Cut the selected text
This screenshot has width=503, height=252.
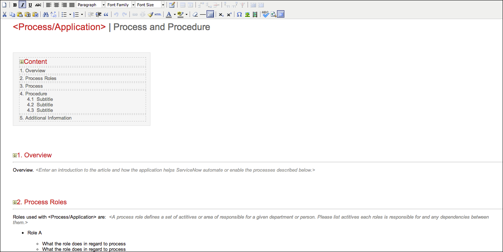[x=4, y=14]
